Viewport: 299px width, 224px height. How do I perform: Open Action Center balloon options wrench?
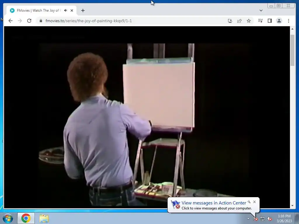click(249, 202)
